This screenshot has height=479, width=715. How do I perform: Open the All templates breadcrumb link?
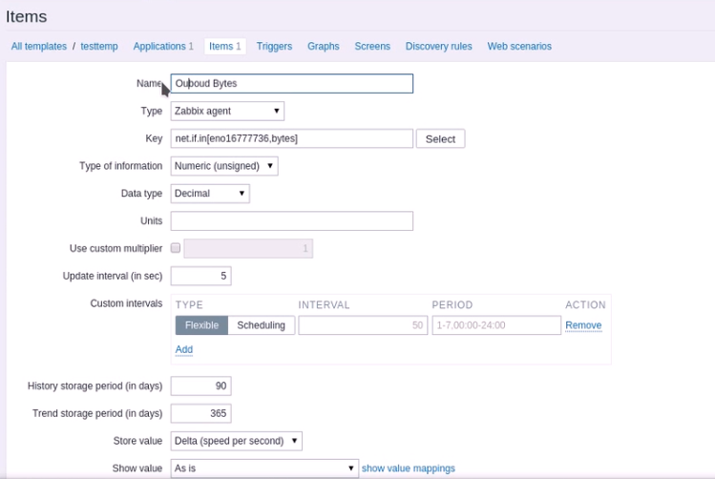[x=39, y=46]
